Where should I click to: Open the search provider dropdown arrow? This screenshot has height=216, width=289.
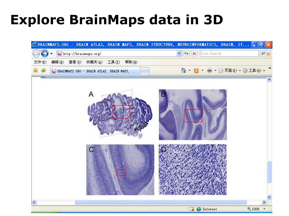coord(268,53)
